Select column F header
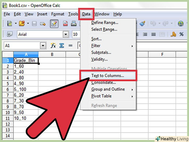The height and width of the screenshot is (142, 189). tap(162, 54)
